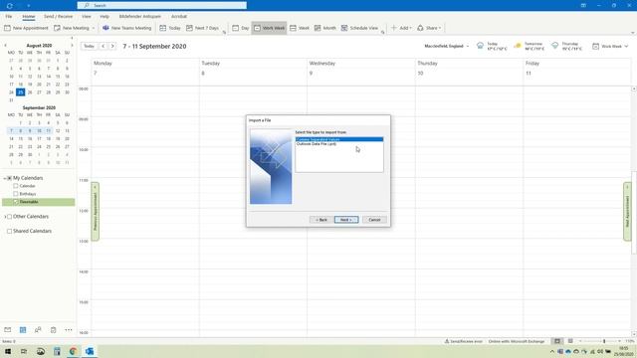
Task: Click the Back button in import dialog
Action: 320,220
